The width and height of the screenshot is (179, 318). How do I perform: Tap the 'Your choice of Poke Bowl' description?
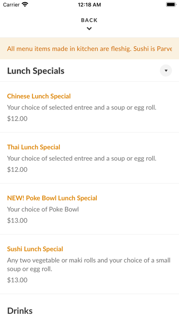pyautogui.click(x=43, y=209)
